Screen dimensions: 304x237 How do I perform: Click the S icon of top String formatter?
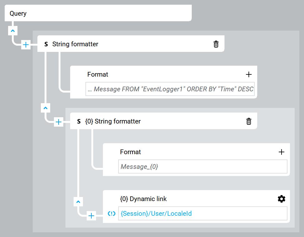(46, 44)
